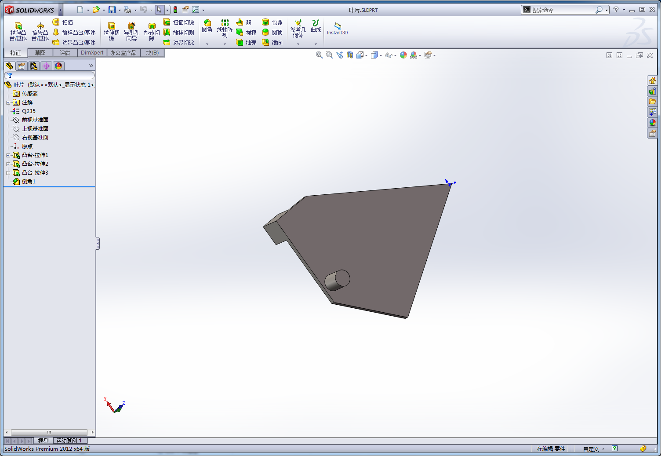Viewport: 661px width, 456px height.
Task: Expand the 凸台-拉伸3 feature node
Action: tap(8, 173)
